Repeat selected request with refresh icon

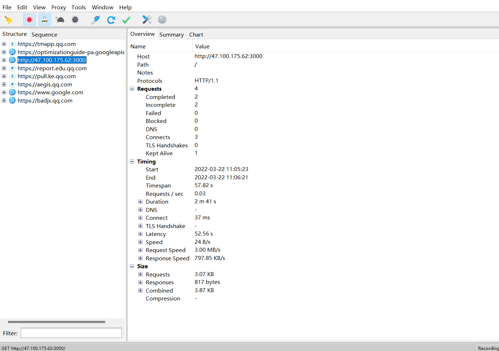point(111,20)
